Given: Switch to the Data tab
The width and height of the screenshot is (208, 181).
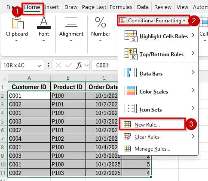Looking at the screenshot, I should point(143,7).
